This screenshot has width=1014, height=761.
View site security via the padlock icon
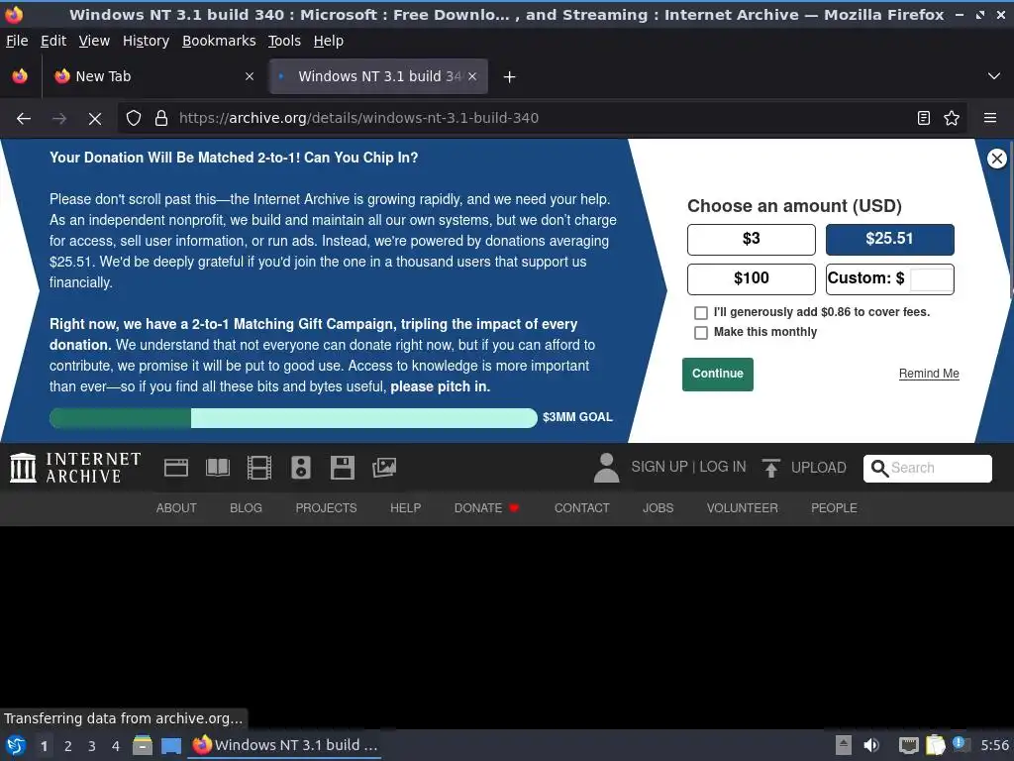(161, 119)
